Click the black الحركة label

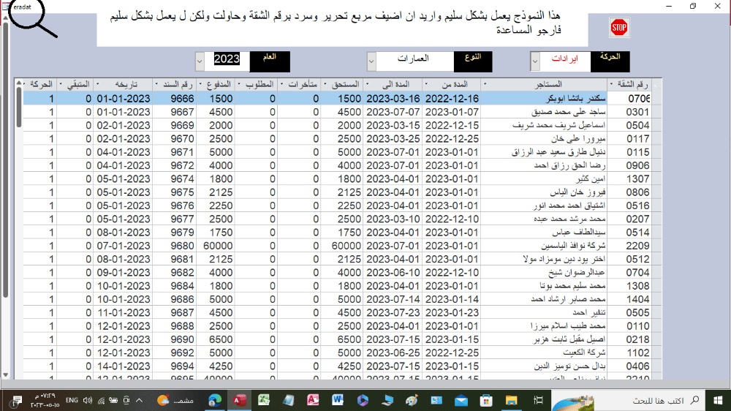pos(610,61)
